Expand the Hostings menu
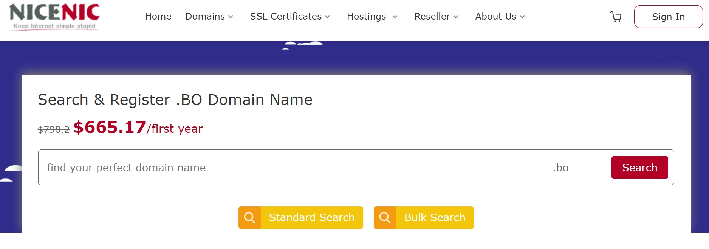The image size is (709, 249). click(372, 17)
